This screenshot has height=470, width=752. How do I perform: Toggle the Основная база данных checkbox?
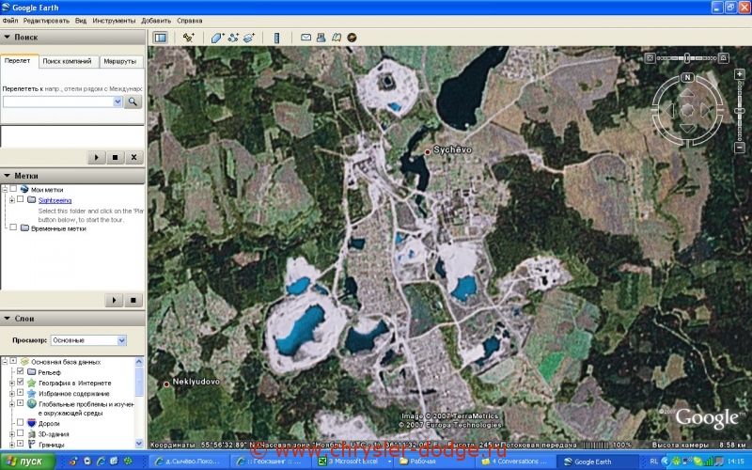tap(13, 361)
